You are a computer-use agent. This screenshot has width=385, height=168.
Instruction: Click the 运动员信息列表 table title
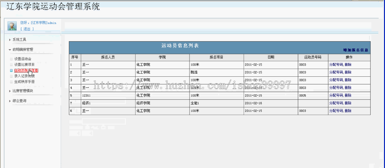point(180,46)
